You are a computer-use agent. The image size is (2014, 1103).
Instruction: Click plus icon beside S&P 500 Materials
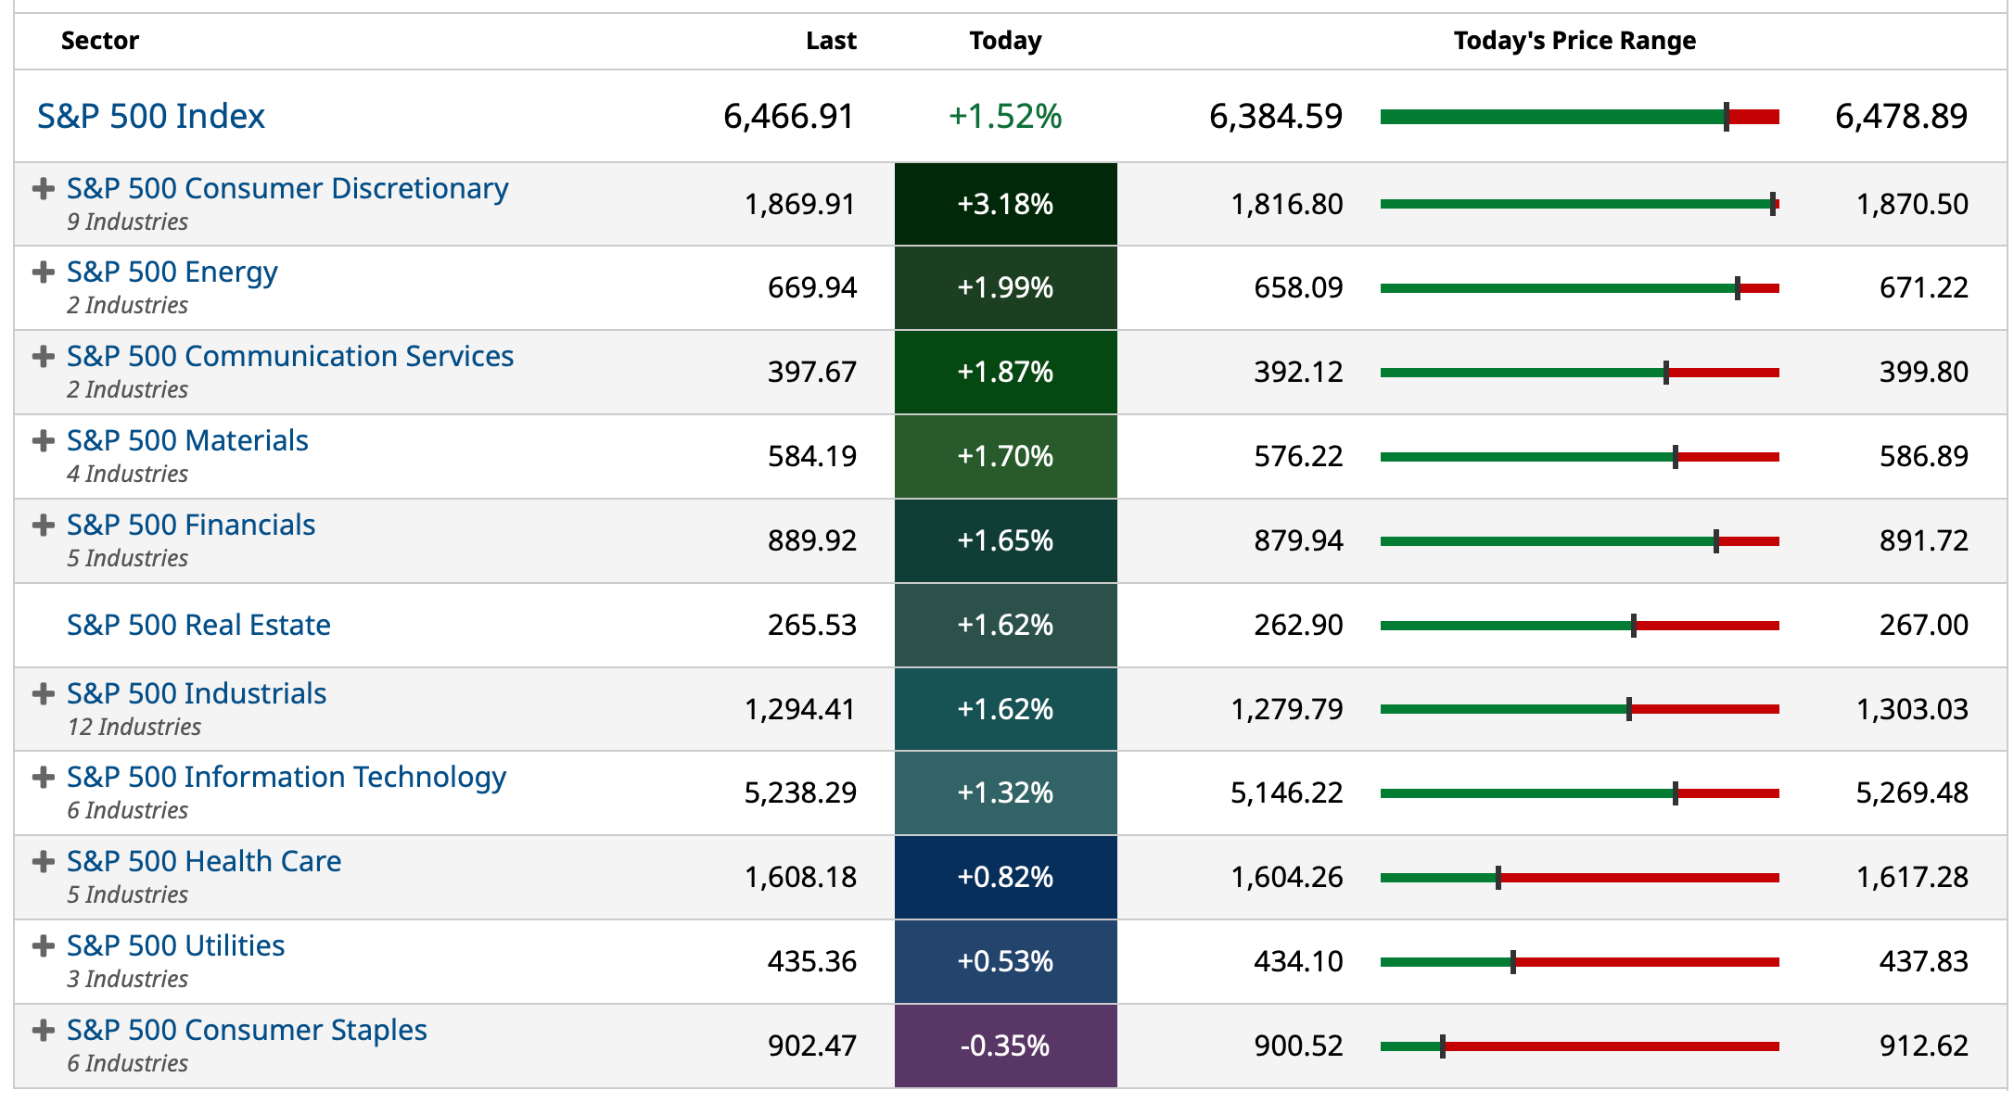[x=43, y=441]
